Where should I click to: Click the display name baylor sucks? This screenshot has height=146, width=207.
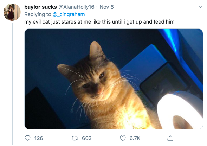click(x=40, y=7)
